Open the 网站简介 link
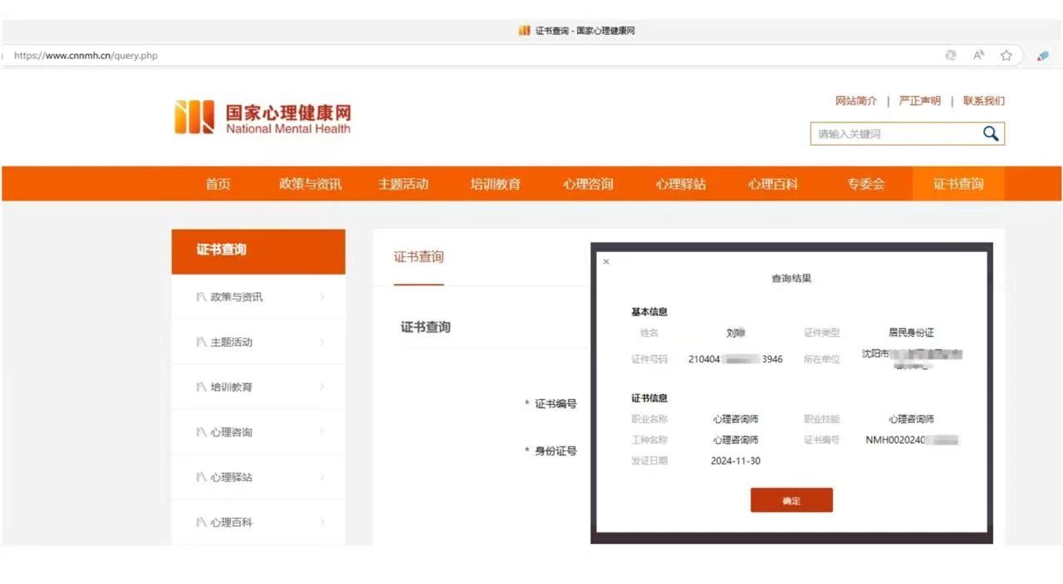The image size is (1063, 584). pyautogui.click(x=855, y=101)
